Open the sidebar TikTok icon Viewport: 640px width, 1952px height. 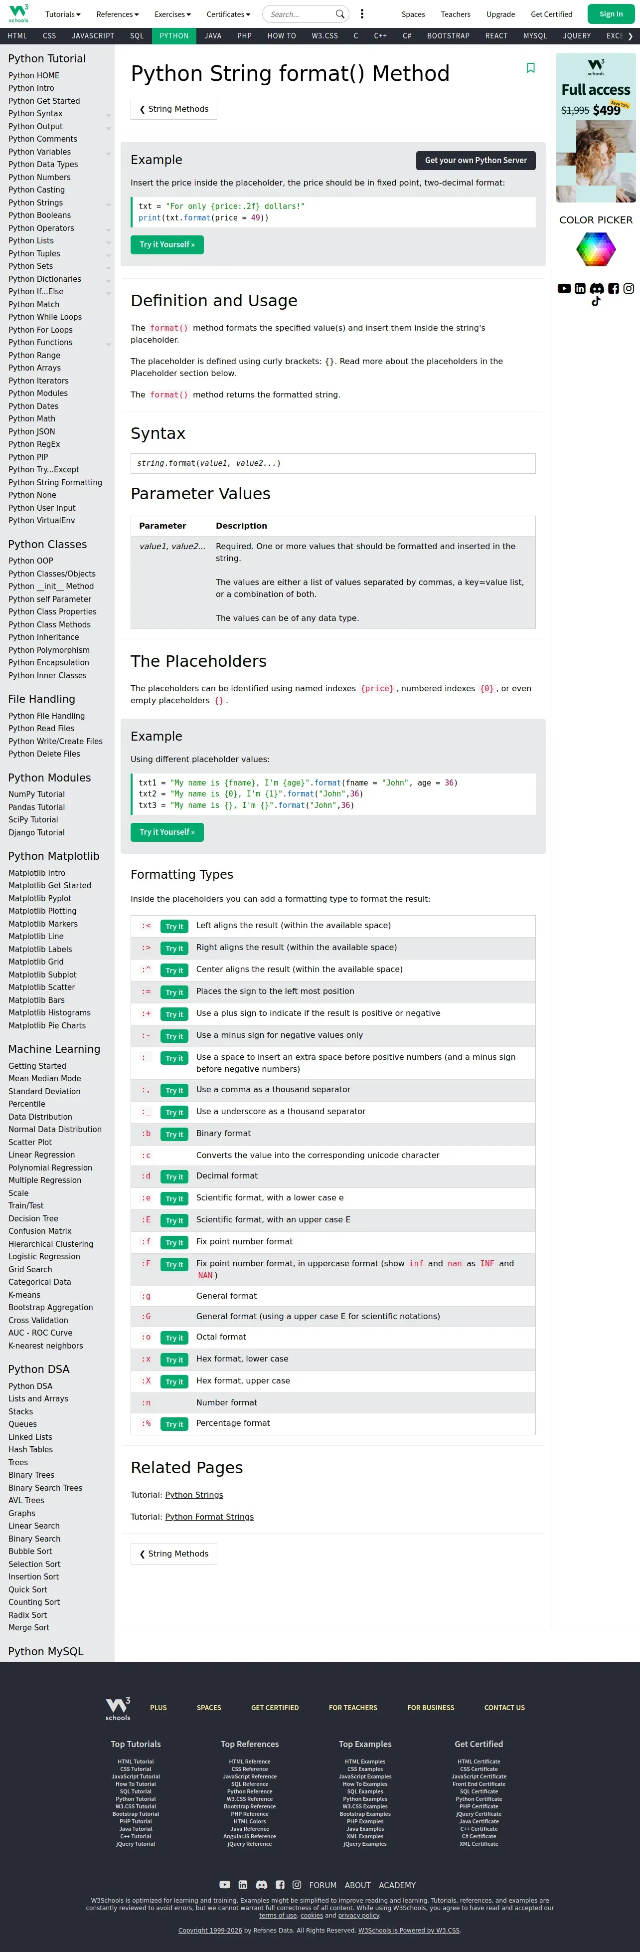[x=596, y=302]
